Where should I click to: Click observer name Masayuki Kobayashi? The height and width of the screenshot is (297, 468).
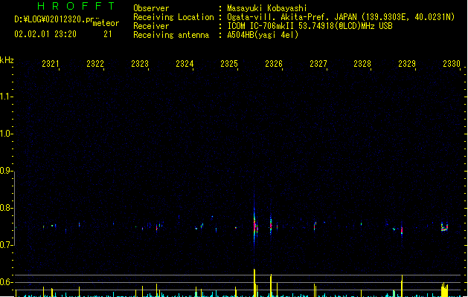tap(267, 8)
